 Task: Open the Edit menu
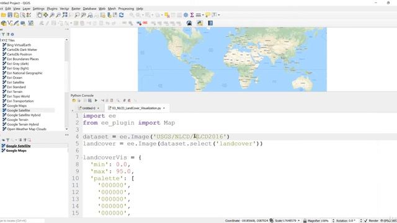8,9
